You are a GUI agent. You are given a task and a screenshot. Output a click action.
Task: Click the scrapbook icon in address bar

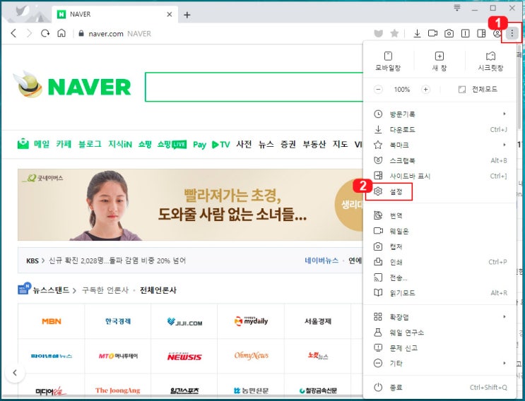coord(378,33)
